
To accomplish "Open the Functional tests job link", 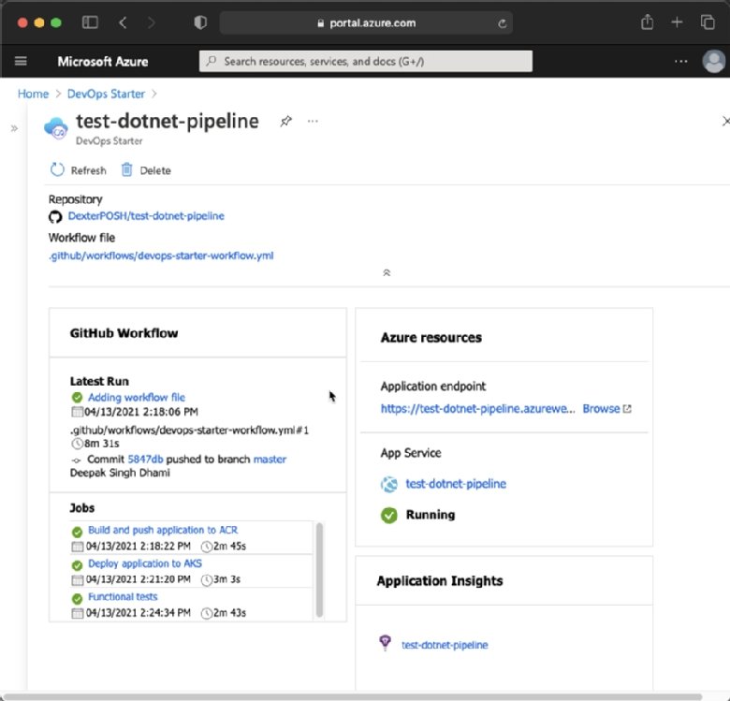I will coord(123,597).
